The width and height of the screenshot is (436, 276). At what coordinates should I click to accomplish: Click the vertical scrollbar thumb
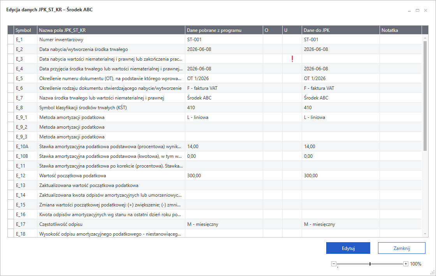pos(425,96)
